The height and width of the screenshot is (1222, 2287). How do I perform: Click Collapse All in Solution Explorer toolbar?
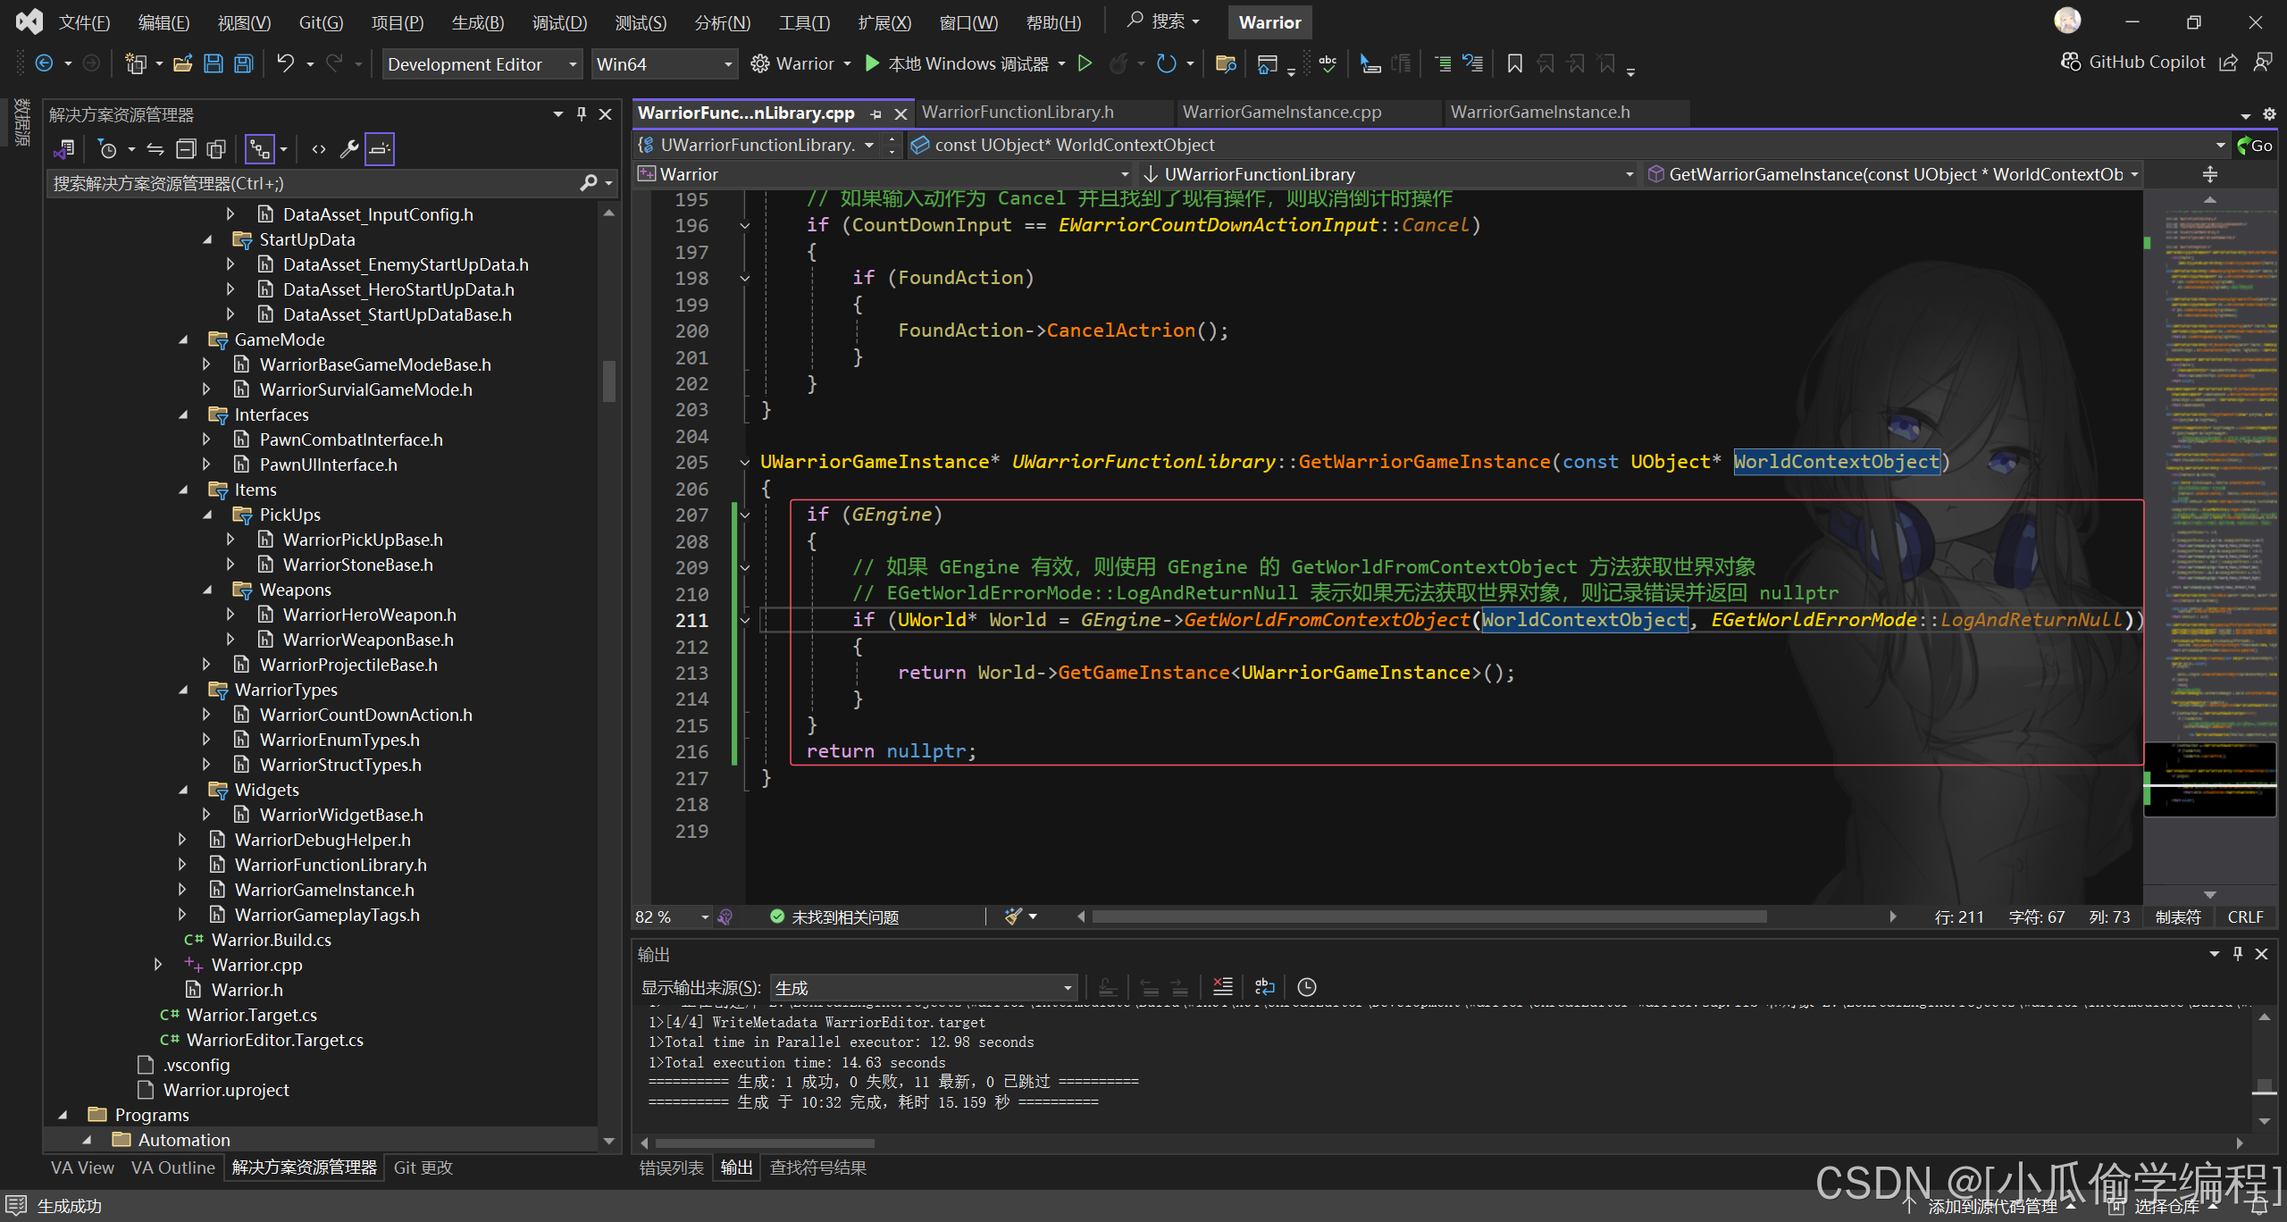pyautogui.click(x=186, y=149)
